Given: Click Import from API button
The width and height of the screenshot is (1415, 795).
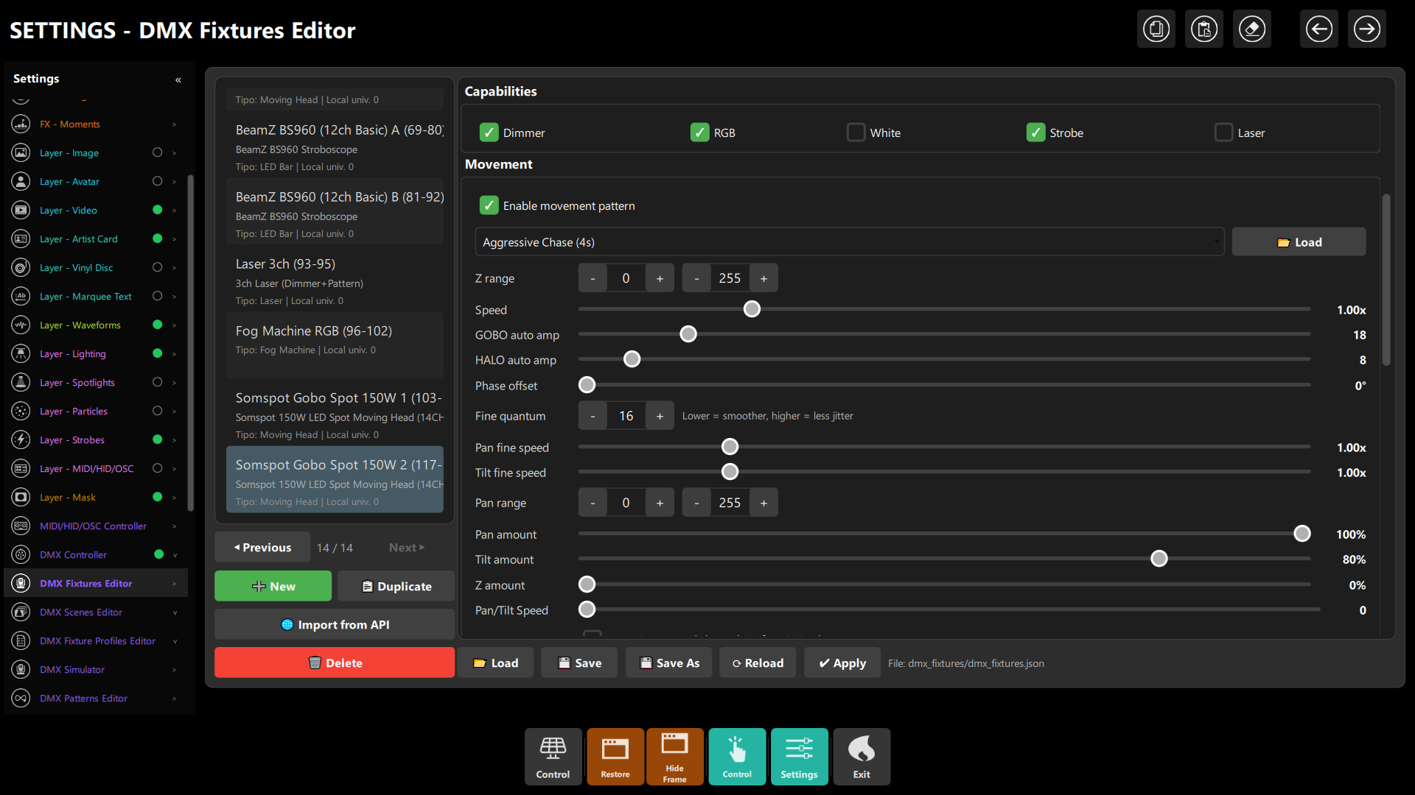Looking at the screenshot, I should coord(335,625).
